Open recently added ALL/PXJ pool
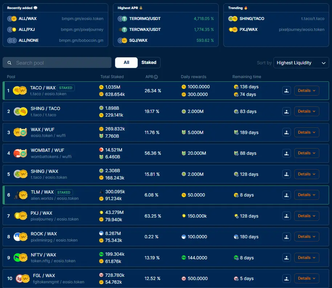 tap(55, 29)
